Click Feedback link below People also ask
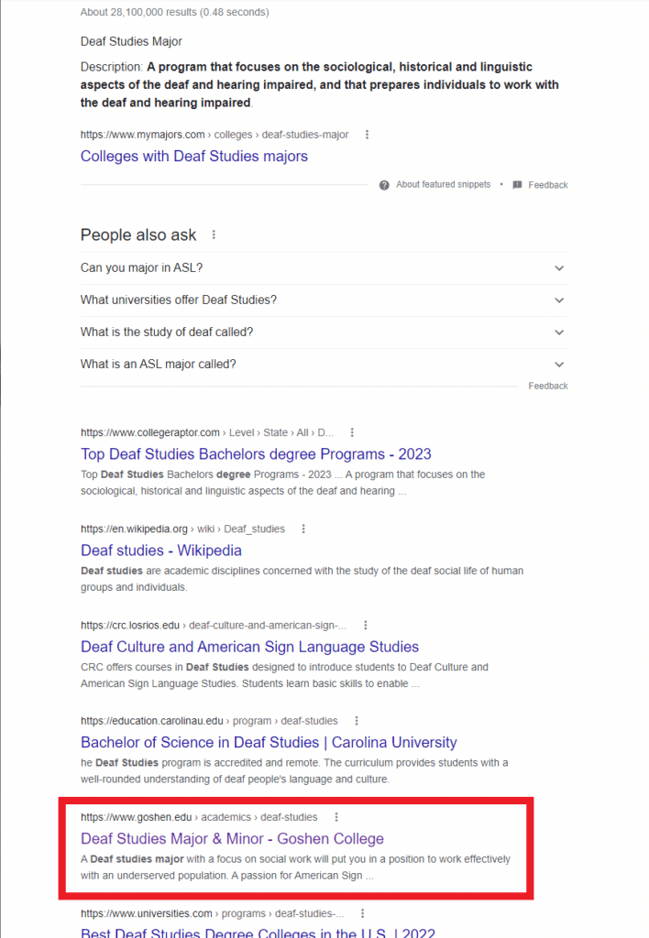 tap(548, 387)
